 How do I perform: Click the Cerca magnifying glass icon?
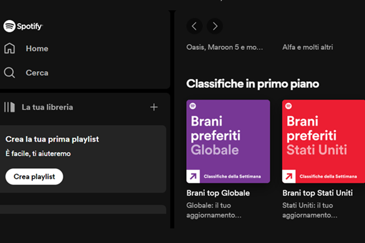10,73
